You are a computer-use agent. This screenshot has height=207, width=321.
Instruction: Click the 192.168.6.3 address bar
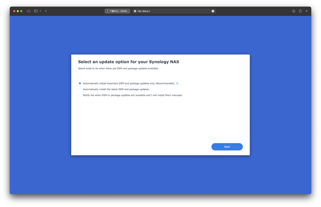point(174,11)
